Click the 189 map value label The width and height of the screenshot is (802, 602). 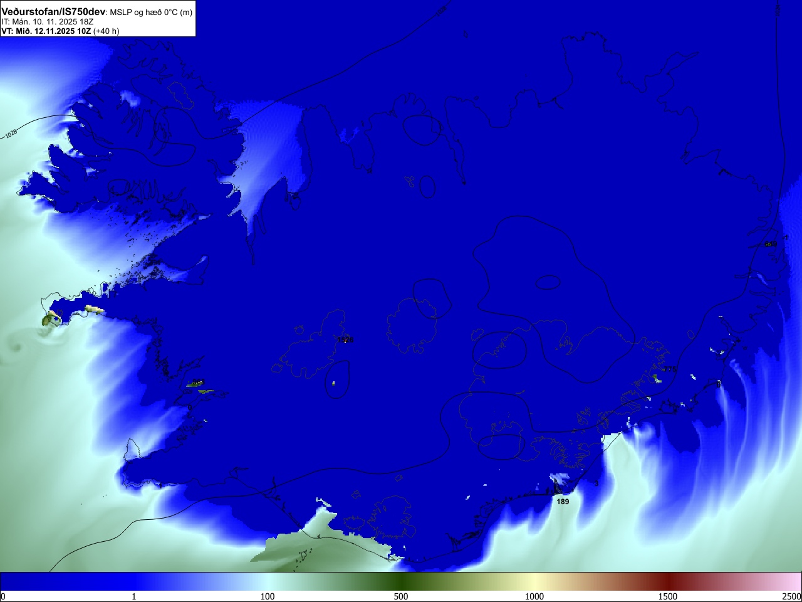tap(563, 502)
